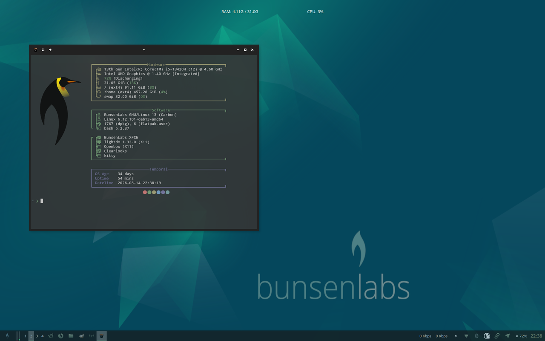Launch GIMP from the panel launcher
Screen dimensions: 545x341
click(81, 336)
